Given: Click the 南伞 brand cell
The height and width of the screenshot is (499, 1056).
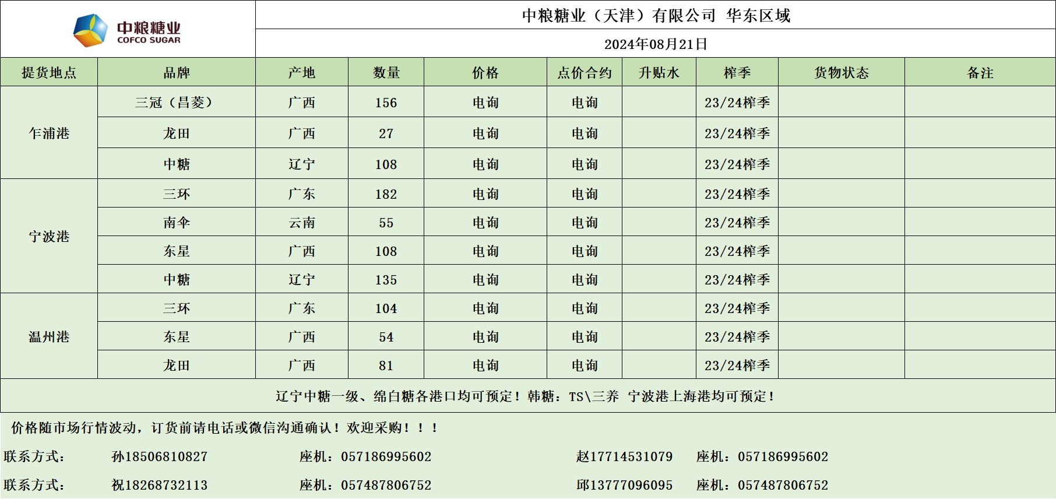Looking at the screenshot, I should [177, 223].
